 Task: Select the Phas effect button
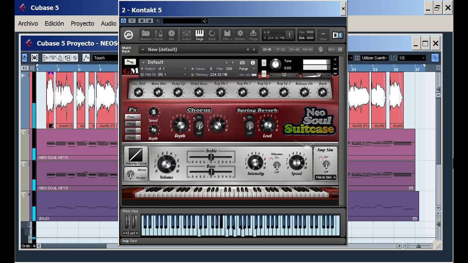coord(133,117)
